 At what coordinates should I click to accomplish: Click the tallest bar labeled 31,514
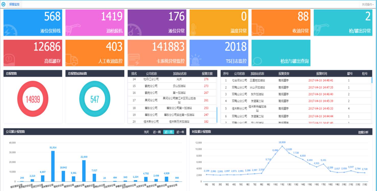tap(53, 166)
